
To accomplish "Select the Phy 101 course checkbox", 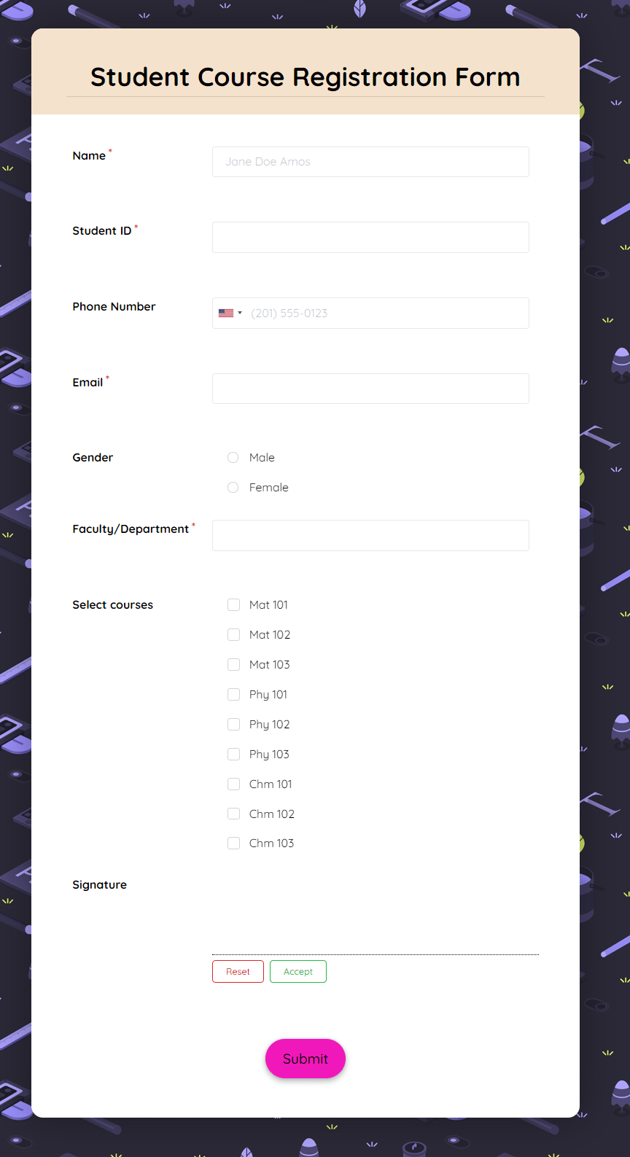I will [x=233, y=695].
